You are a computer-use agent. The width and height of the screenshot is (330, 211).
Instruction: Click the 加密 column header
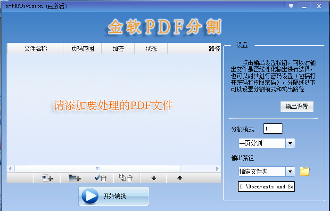(118, 49)
